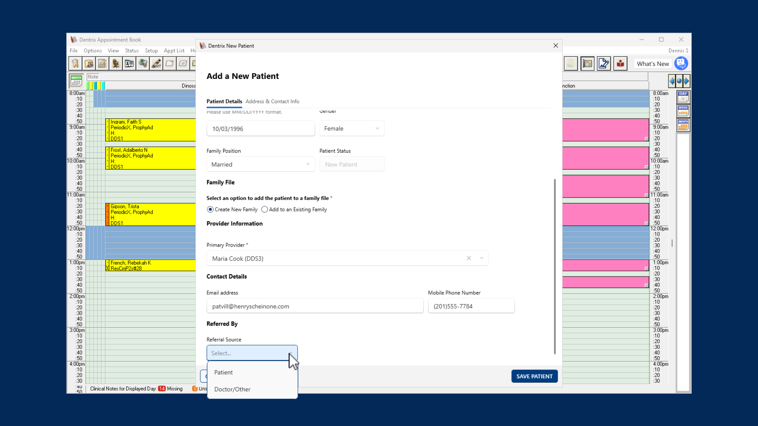The width and height of the screenshot is (758, 426).
Task: Select Add to an Existing Family radio
Action: click(265, 209)
